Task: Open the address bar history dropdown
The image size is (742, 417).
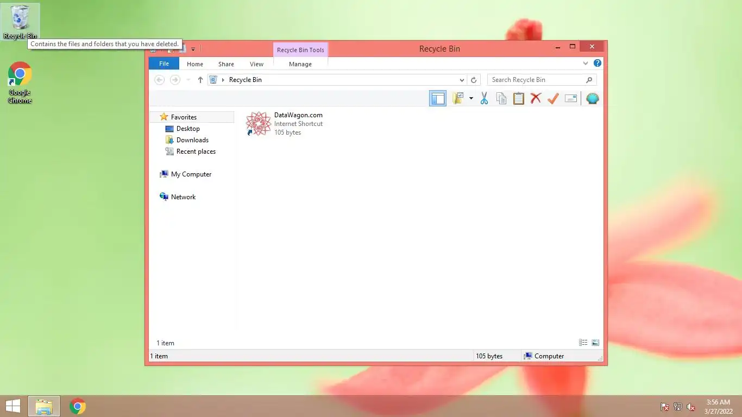Action: (462, 80)
